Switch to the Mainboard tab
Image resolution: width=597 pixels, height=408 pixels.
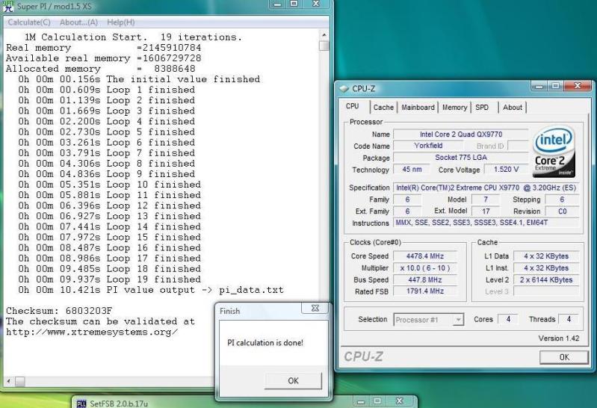click(418, 107)
